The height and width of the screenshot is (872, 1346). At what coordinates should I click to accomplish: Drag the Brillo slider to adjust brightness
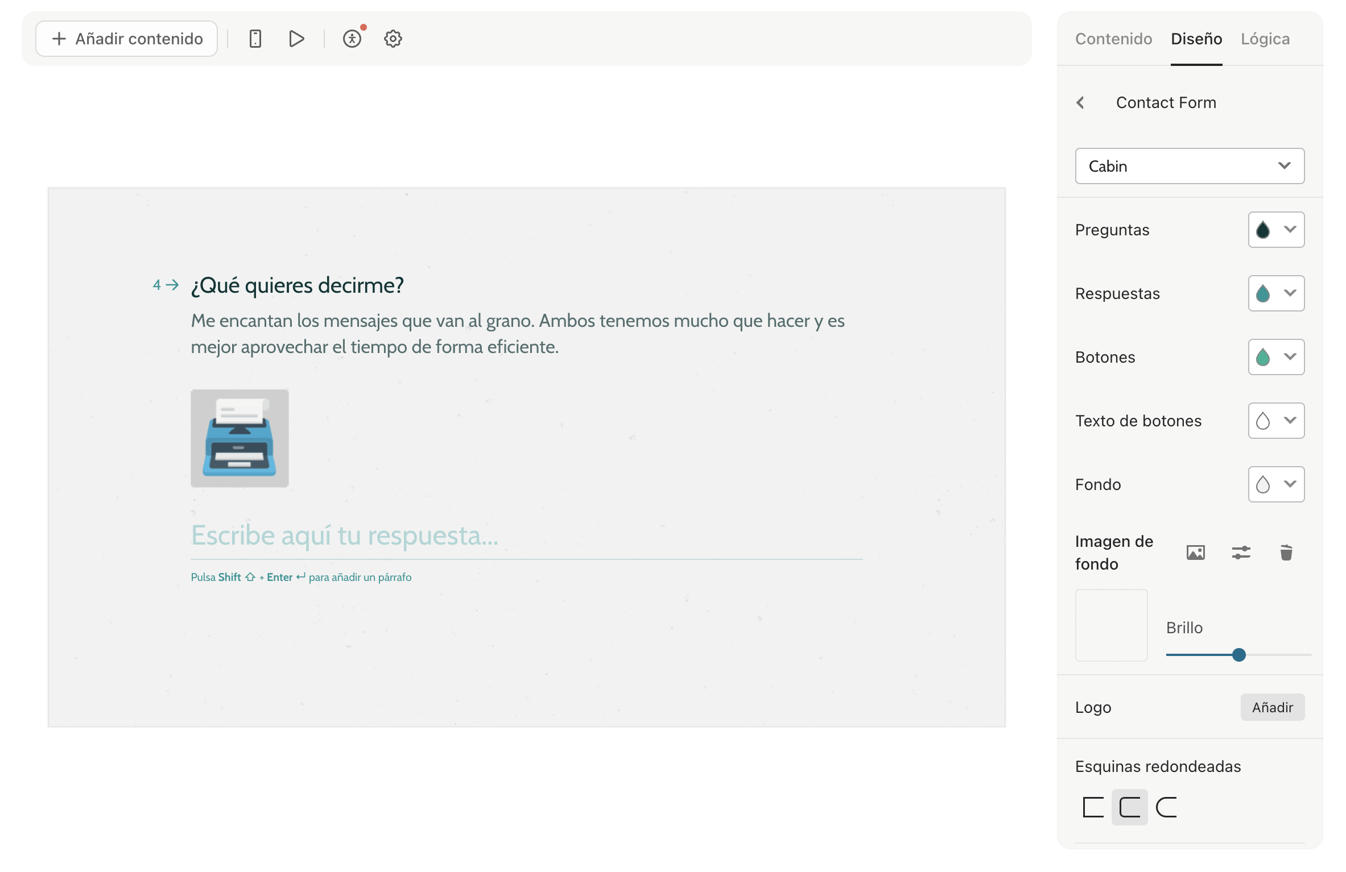(x=1238, y=654)
